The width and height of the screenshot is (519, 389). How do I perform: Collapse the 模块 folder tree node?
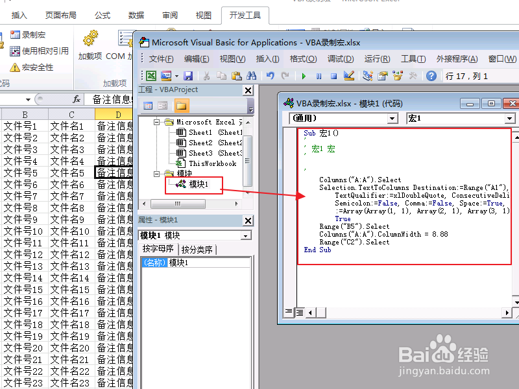pyautogui.click(x=157, y=174)
